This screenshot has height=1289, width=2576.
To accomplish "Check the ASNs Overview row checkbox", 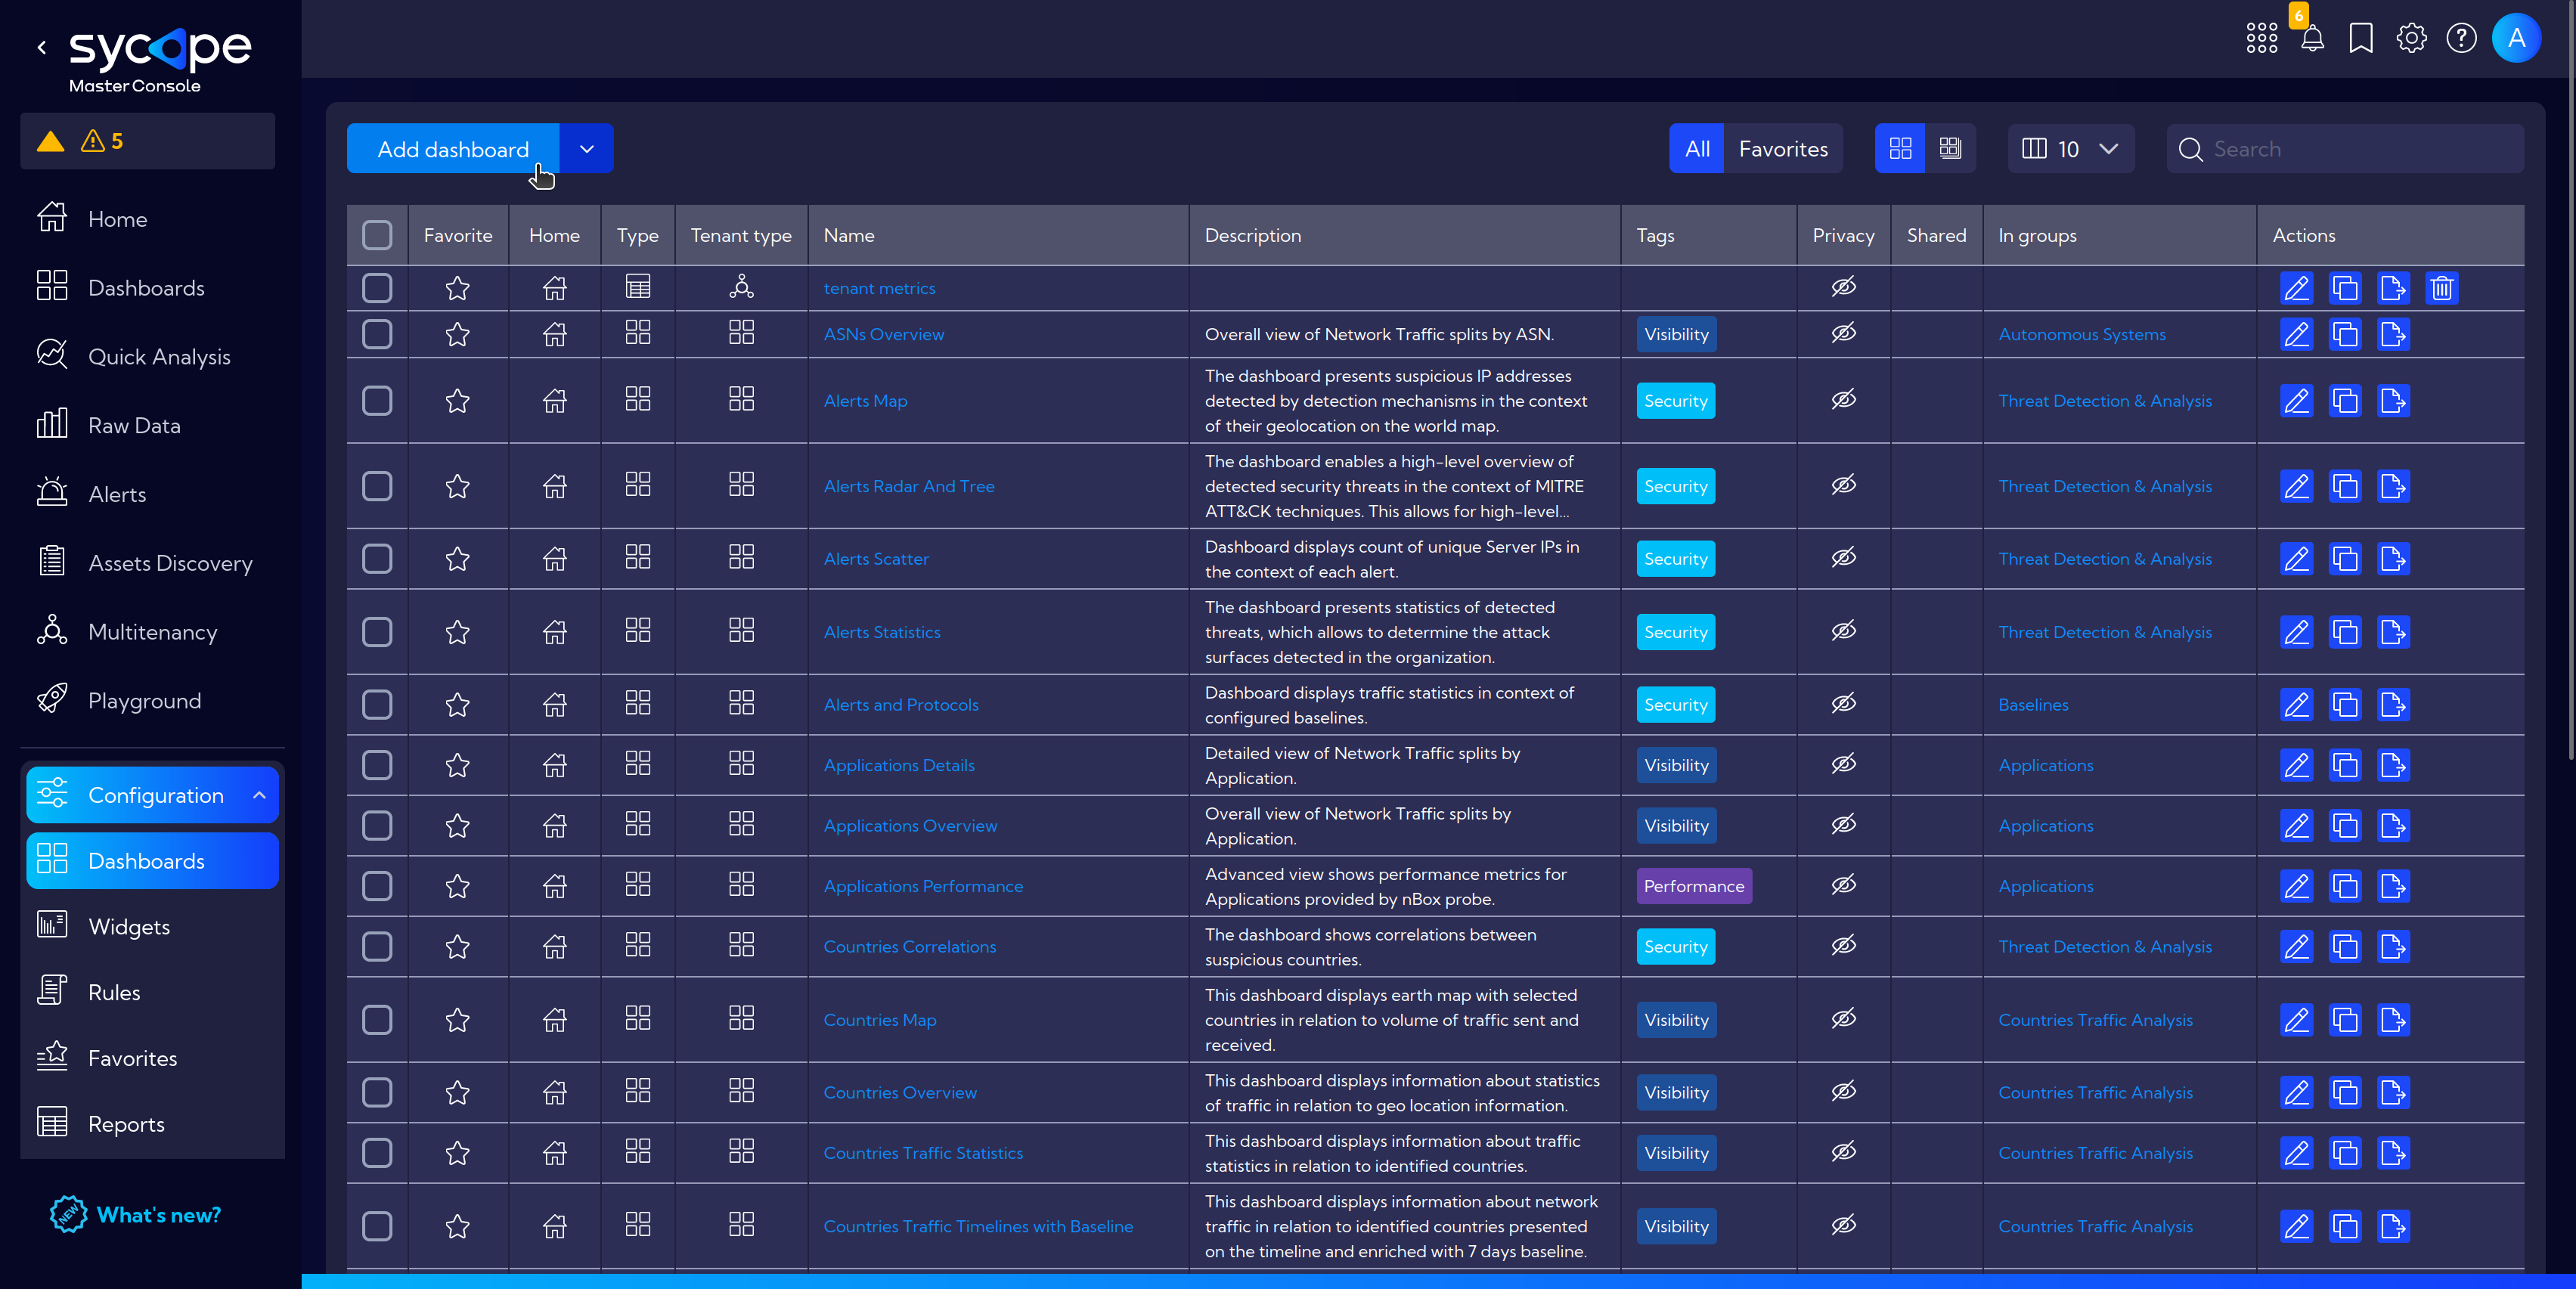I will [377, 334].
